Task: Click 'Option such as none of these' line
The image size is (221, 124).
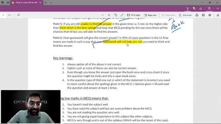Action: tap(102, 68)
